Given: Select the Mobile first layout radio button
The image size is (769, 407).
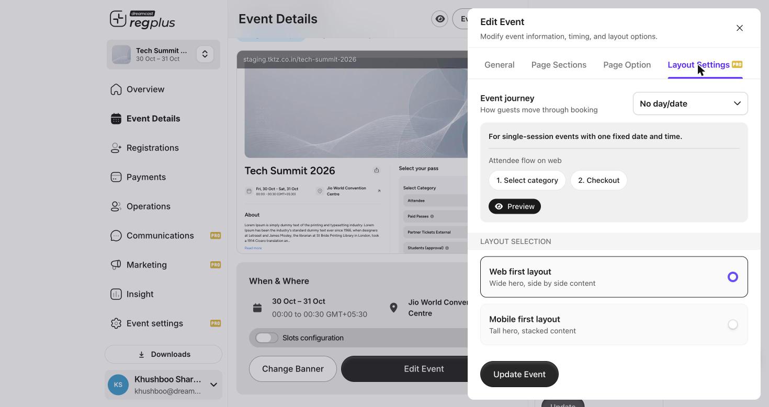Looking at the screenshot, I should (x=733, y=324).
